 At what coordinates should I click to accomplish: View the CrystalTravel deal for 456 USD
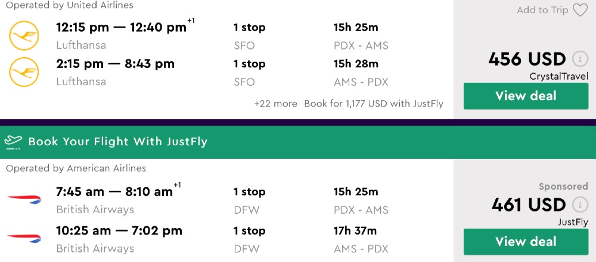[x=526, y=96]
